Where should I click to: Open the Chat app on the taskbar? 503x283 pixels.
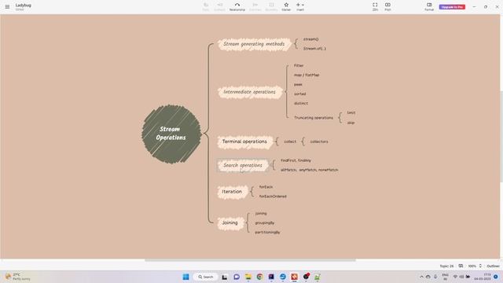(x=237, y=277)
